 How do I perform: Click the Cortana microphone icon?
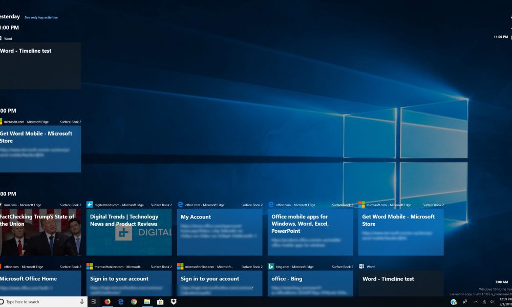[x=82, y=302]
